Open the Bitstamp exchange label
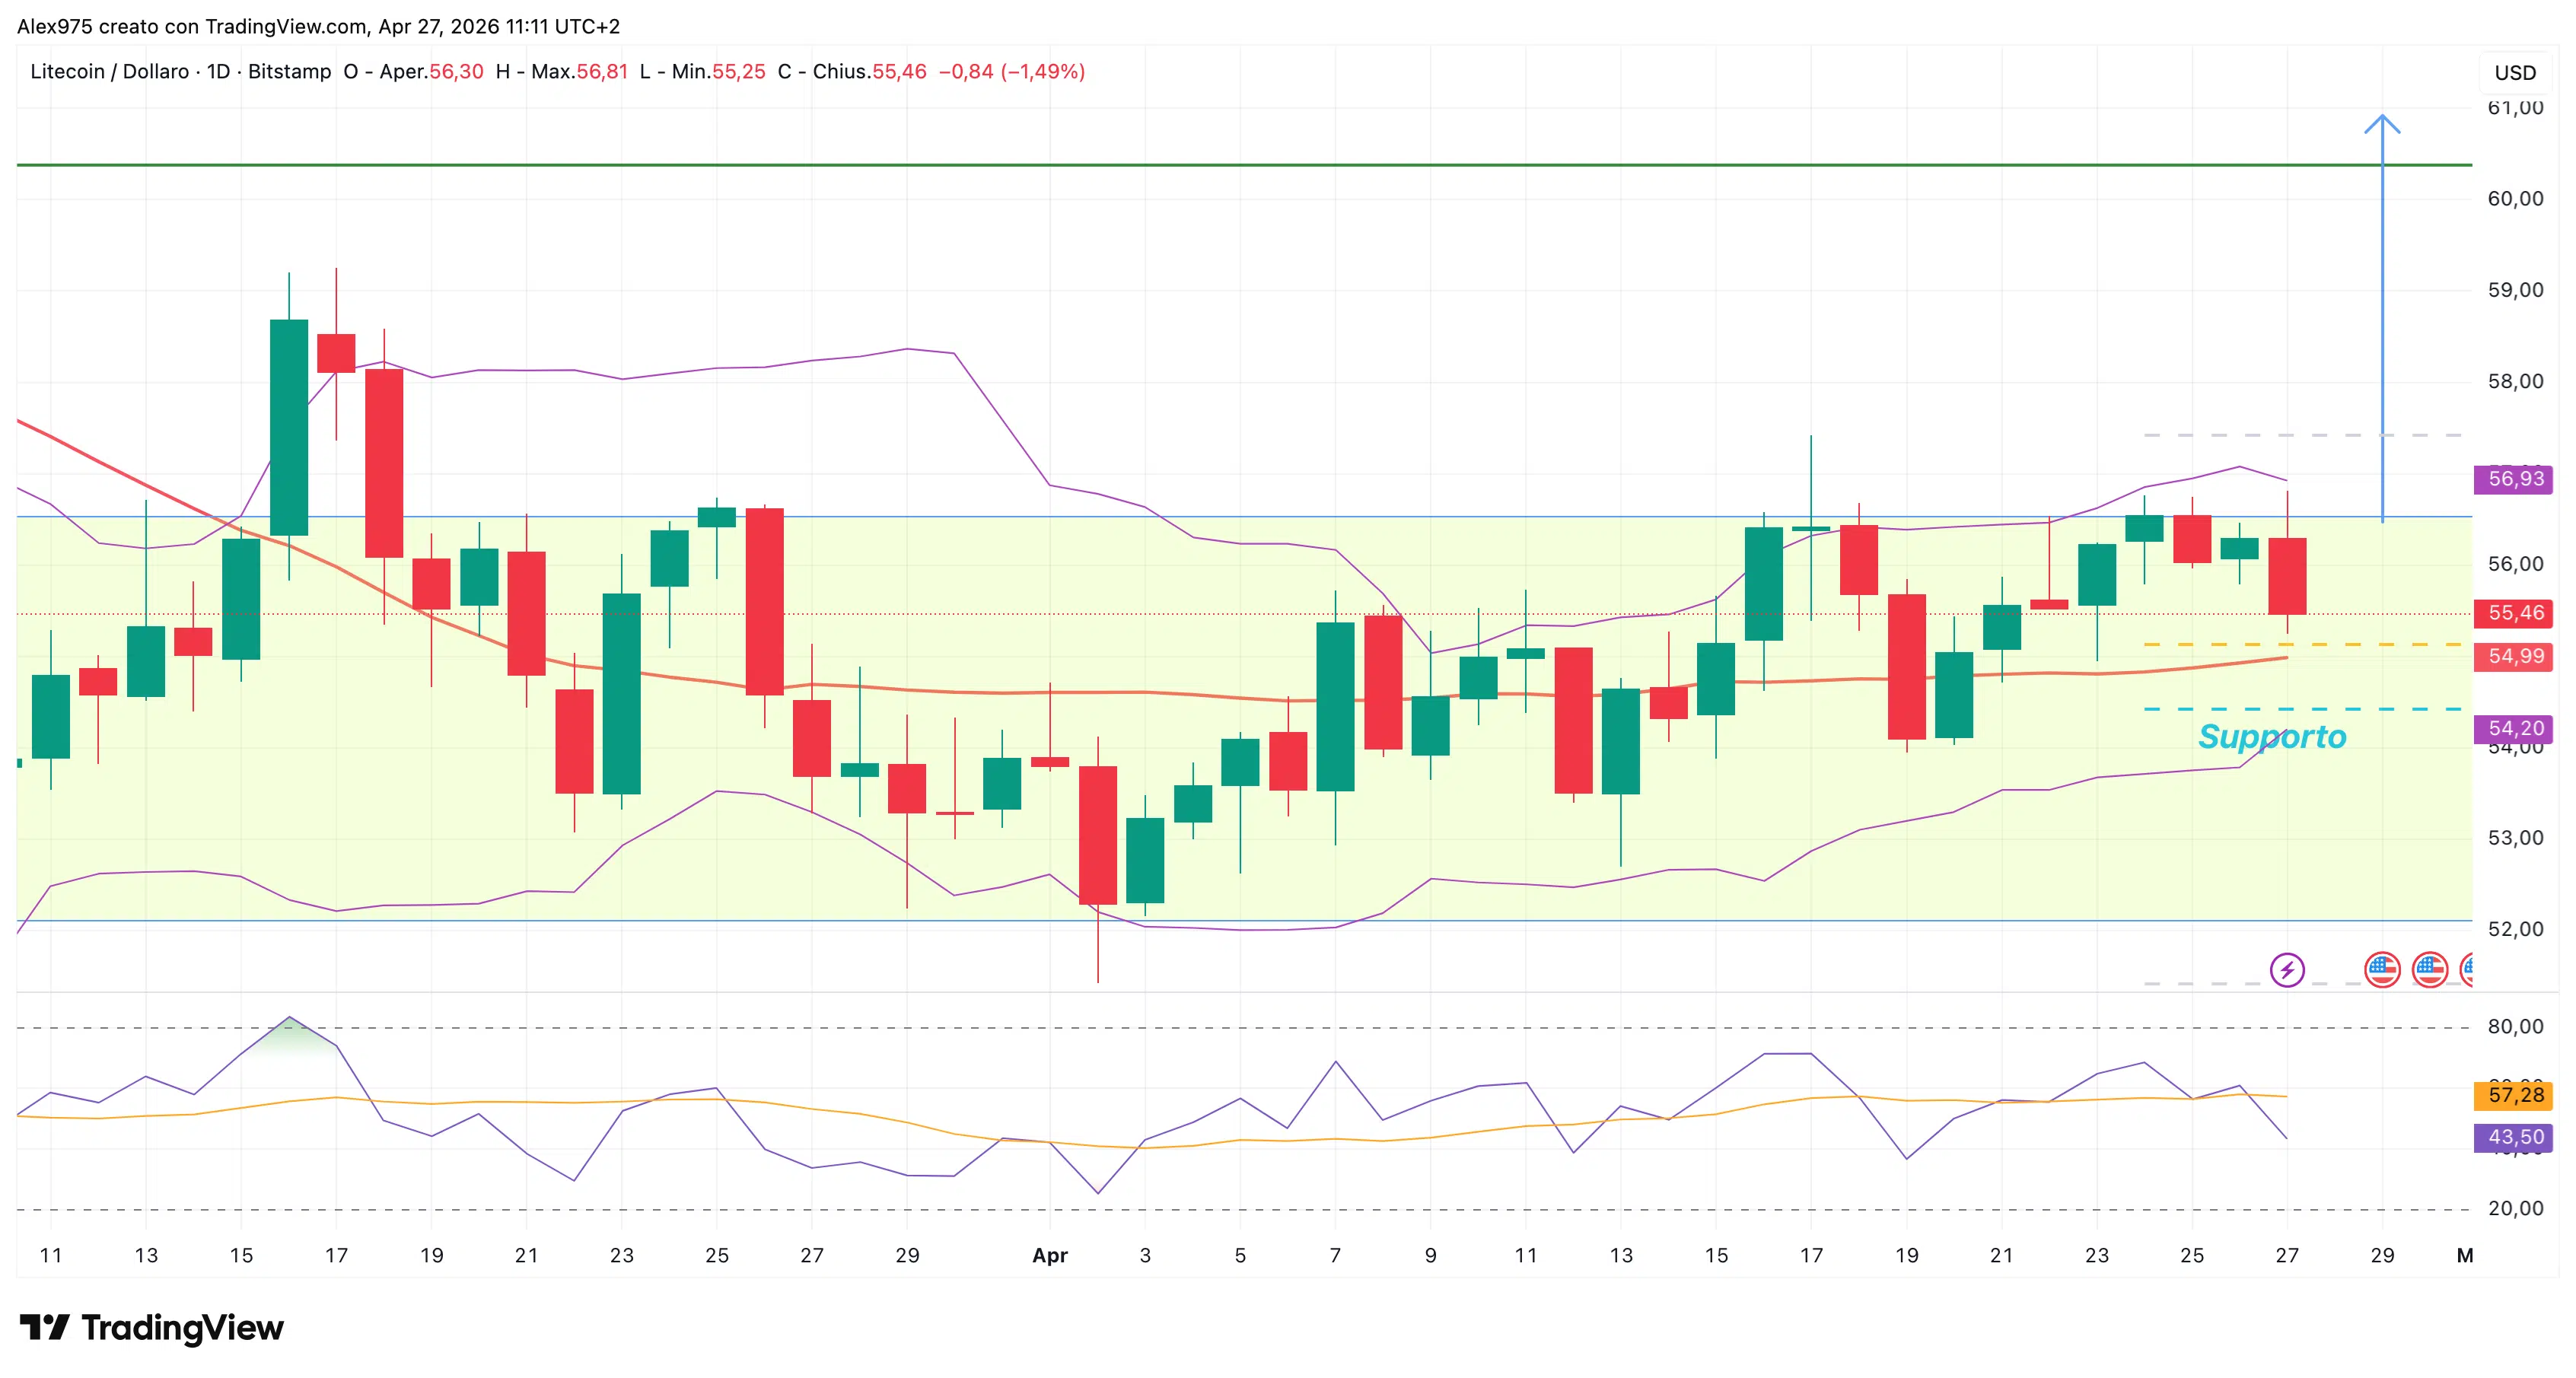The height and width of the screenshot is (1378, 2576). pos(290,71)
